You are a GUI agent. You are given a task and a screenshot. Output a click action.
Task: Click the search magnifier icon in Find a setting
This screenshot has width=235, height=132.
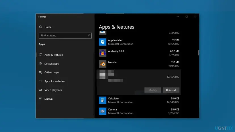[x=89, y=35]
